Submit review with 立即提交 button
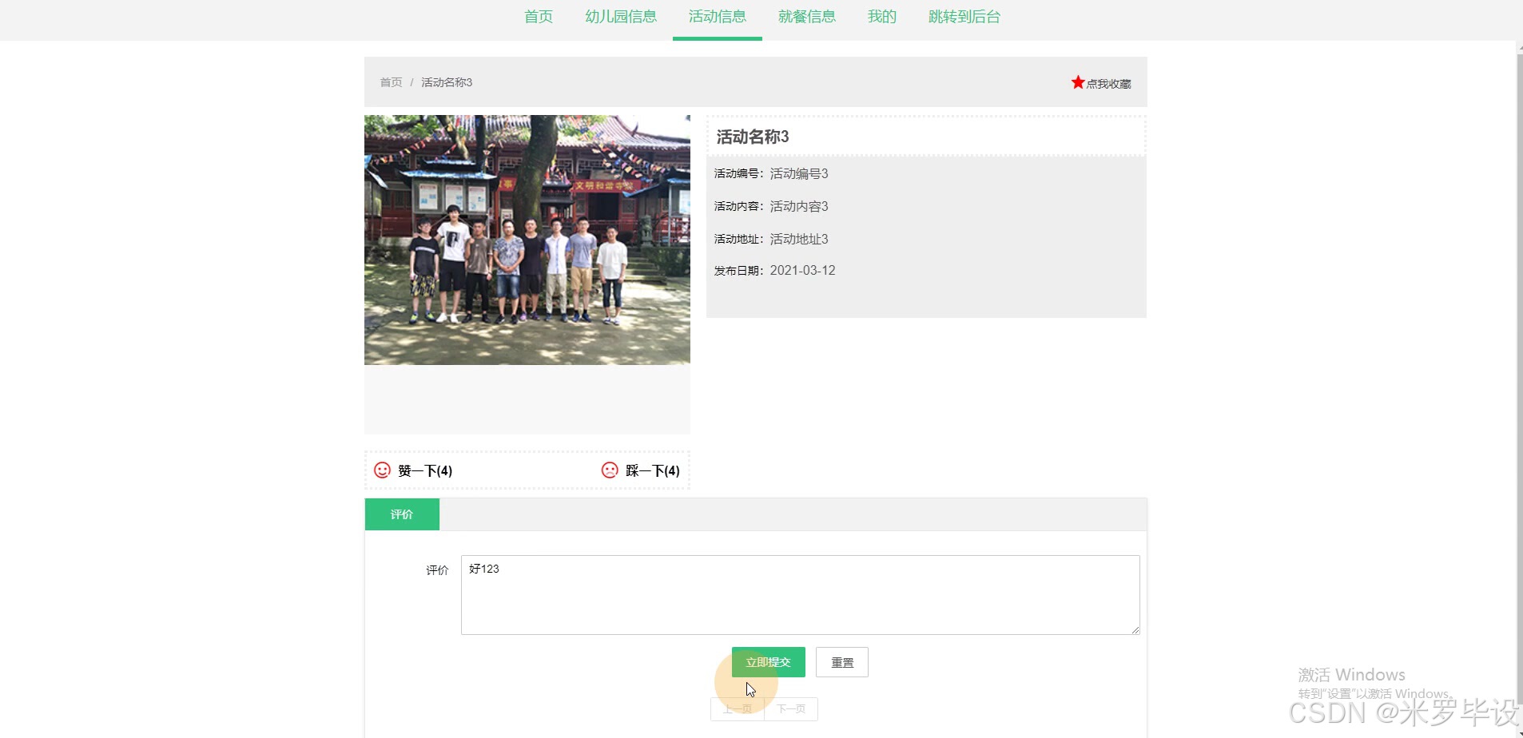The width and height of the screenshot is (1523, 738). pos(769,662)
